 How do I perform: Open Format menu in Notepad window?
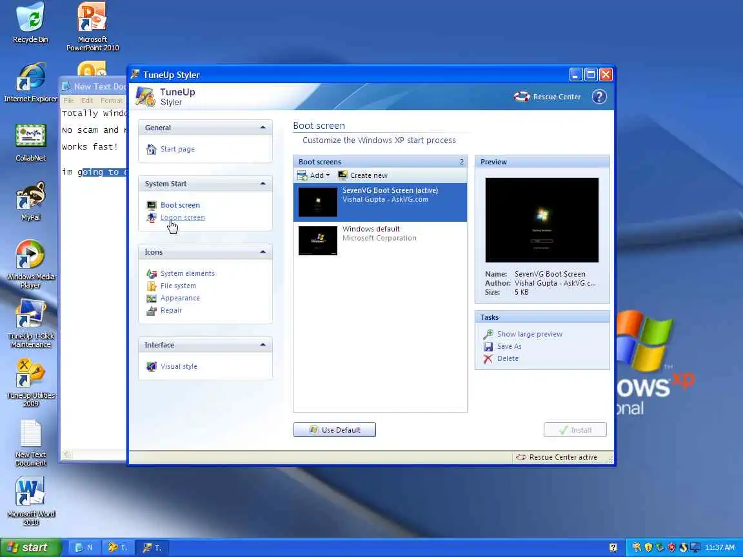pyautogui.click(x=112, y=101)
